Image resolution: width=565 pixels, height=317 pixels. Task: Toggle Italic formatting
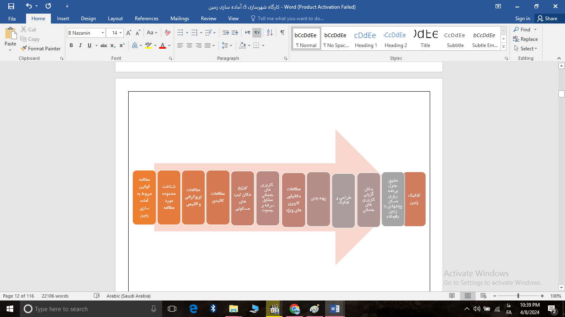point(80,45)
